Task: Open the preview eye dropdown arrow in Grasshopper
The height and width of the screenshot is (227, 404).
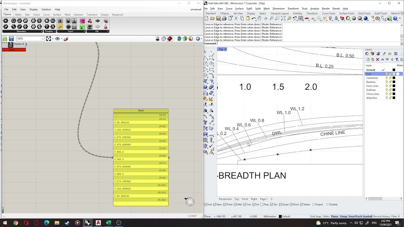Action: [x=62, y=39]
